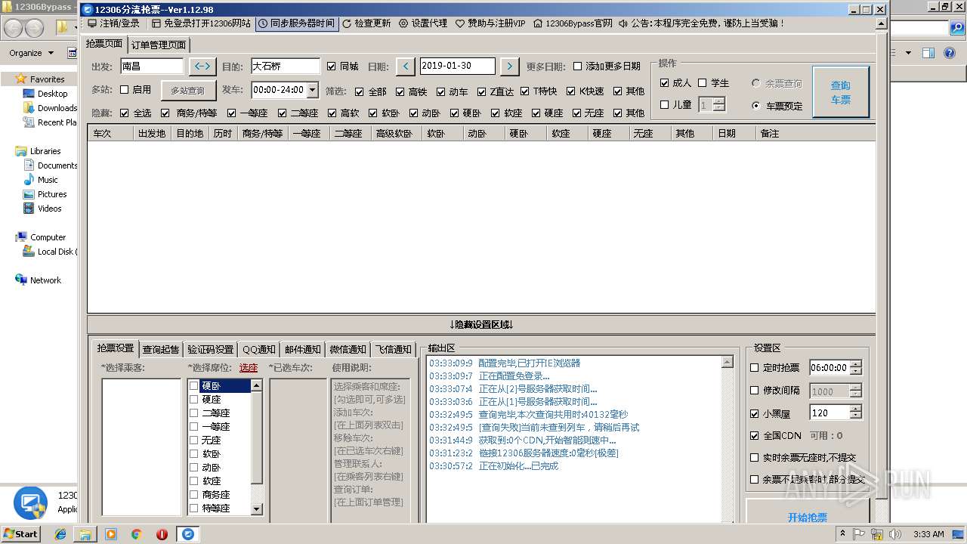Click the 查询车票 query button
This screenshot has height=544, width=967.
(x=841, y=92)
